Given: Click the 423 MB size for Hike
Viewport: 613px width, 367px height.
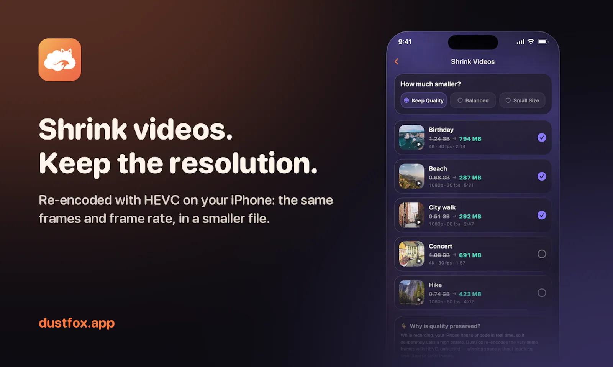Looking at the screenshot, I should pos(470,294).
